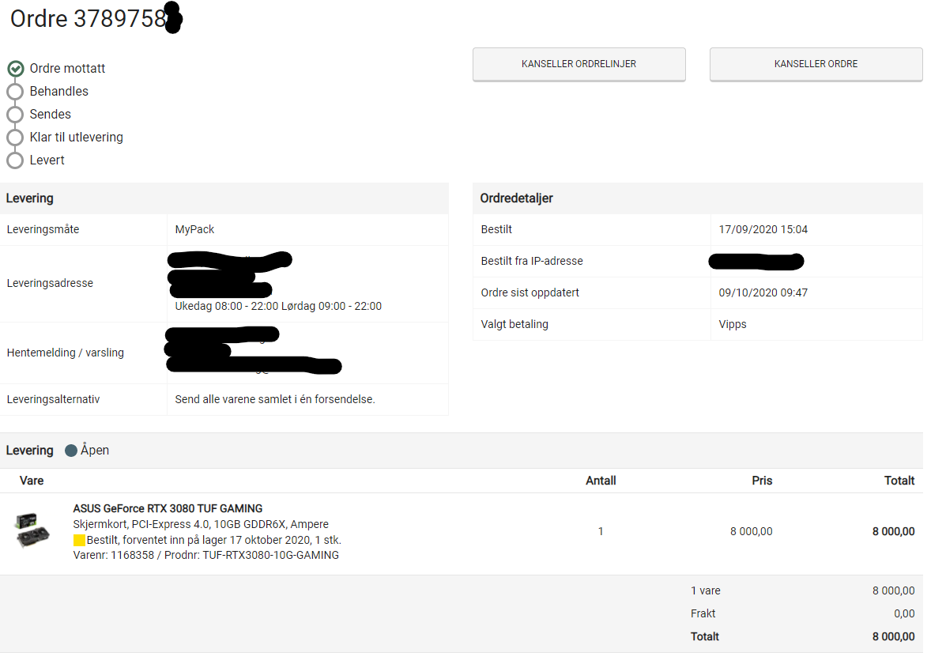Screen dimensions: 946x664
Task: Open ASUS GeForce RTX 3080 TUF GAMING link
Action: coord(168,509)
